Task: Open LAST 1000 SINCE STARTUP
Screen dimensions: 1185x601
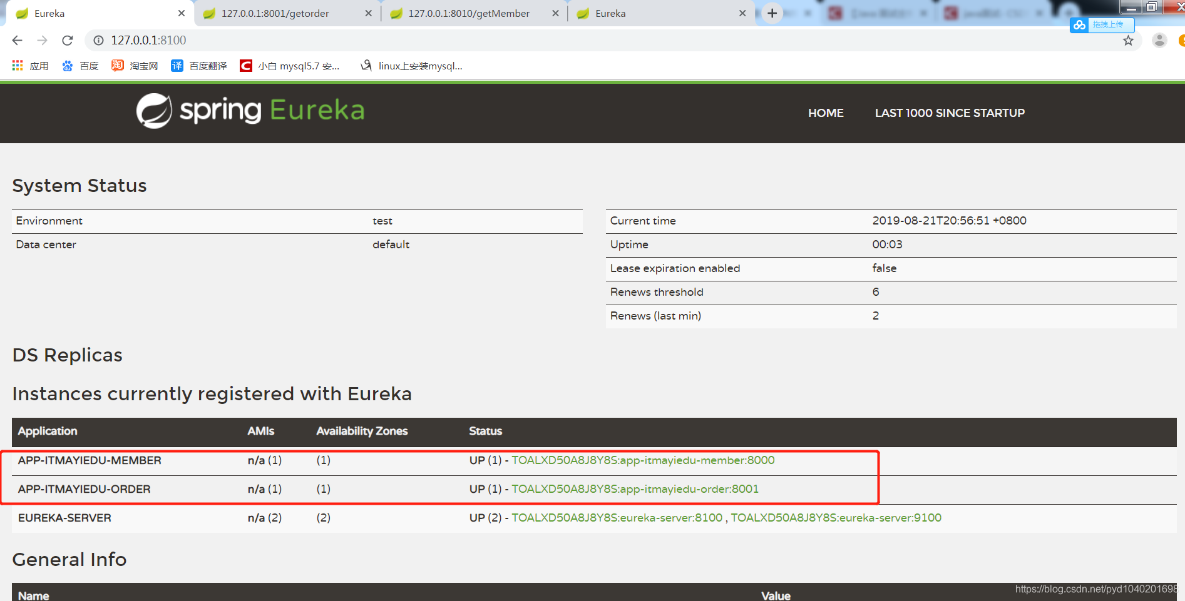Action: pyautogui.click(x=950, y=113)
